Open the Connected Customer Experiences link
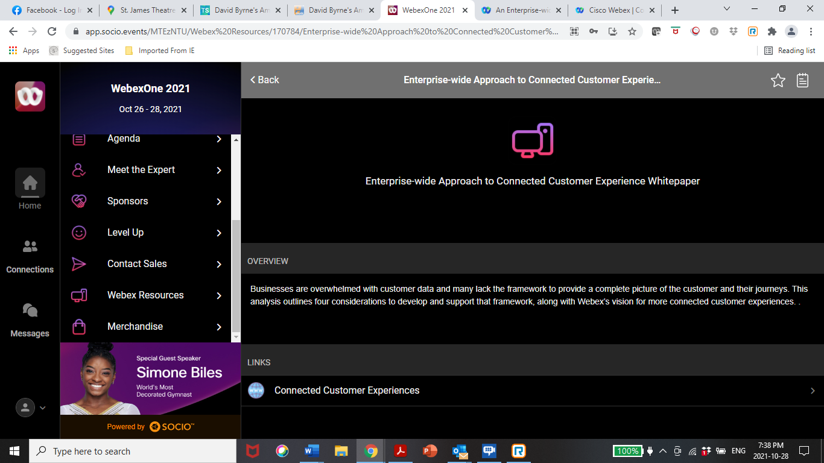Screen dimensions: 824x463 point(533,391)
